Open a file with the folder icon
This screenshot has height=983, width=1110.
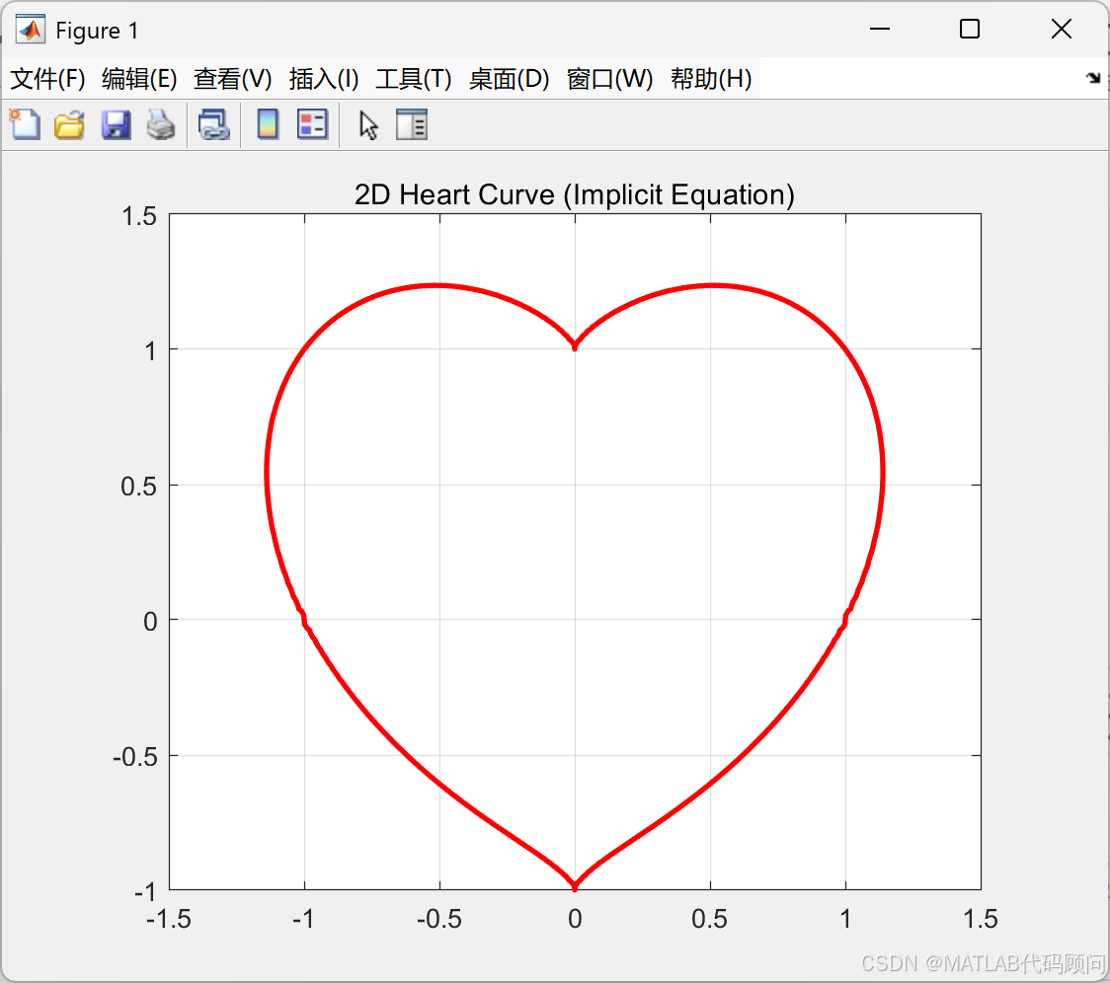tap(69, 125)
